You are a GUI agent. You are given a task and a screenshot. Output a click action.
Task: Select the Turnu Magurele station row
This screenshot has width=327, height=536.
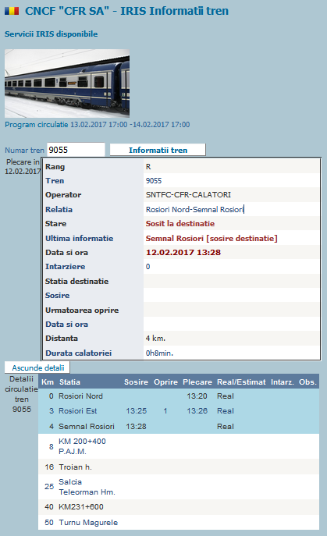tap(179, 522)
